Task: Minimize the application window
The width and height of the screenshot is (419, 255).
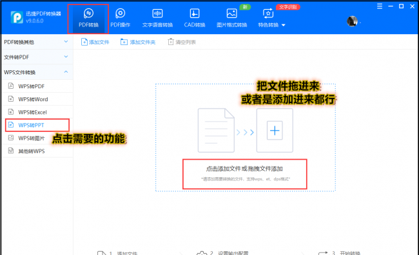Action: click(391, 6)
